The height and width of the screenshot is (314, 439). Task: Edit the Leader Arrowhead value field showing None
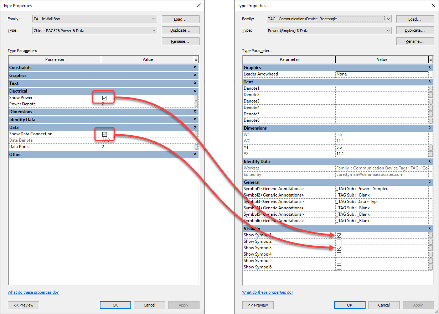coord(381,74)
